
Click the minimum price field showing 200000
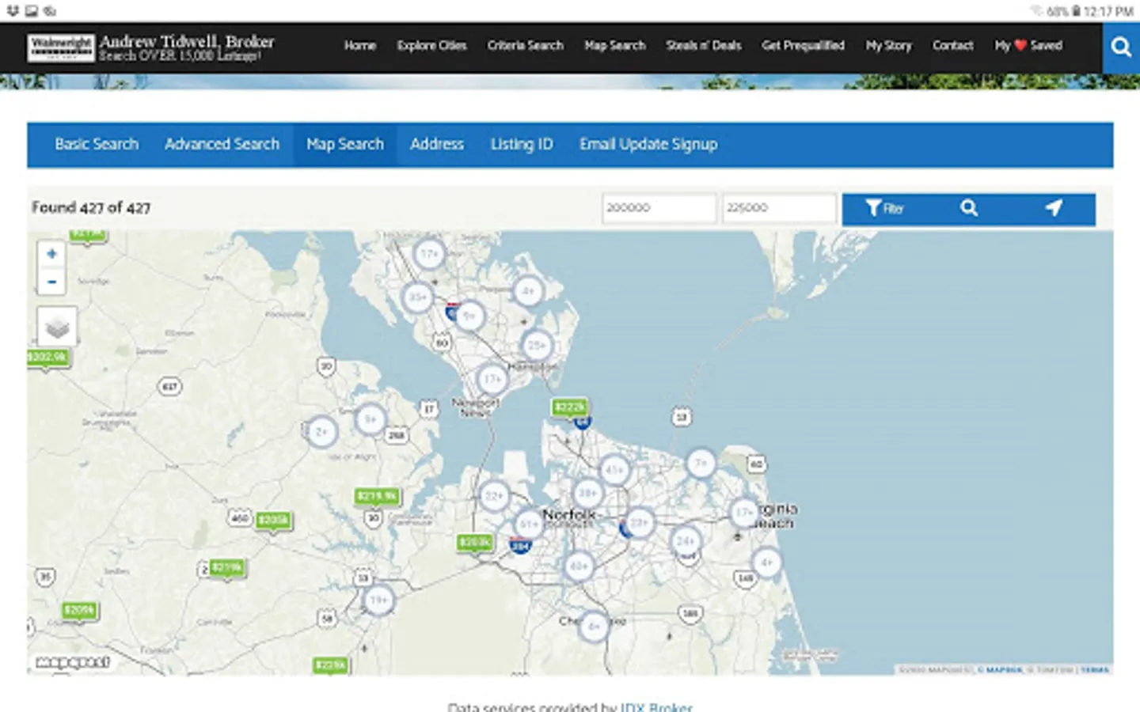pos(659,209)
